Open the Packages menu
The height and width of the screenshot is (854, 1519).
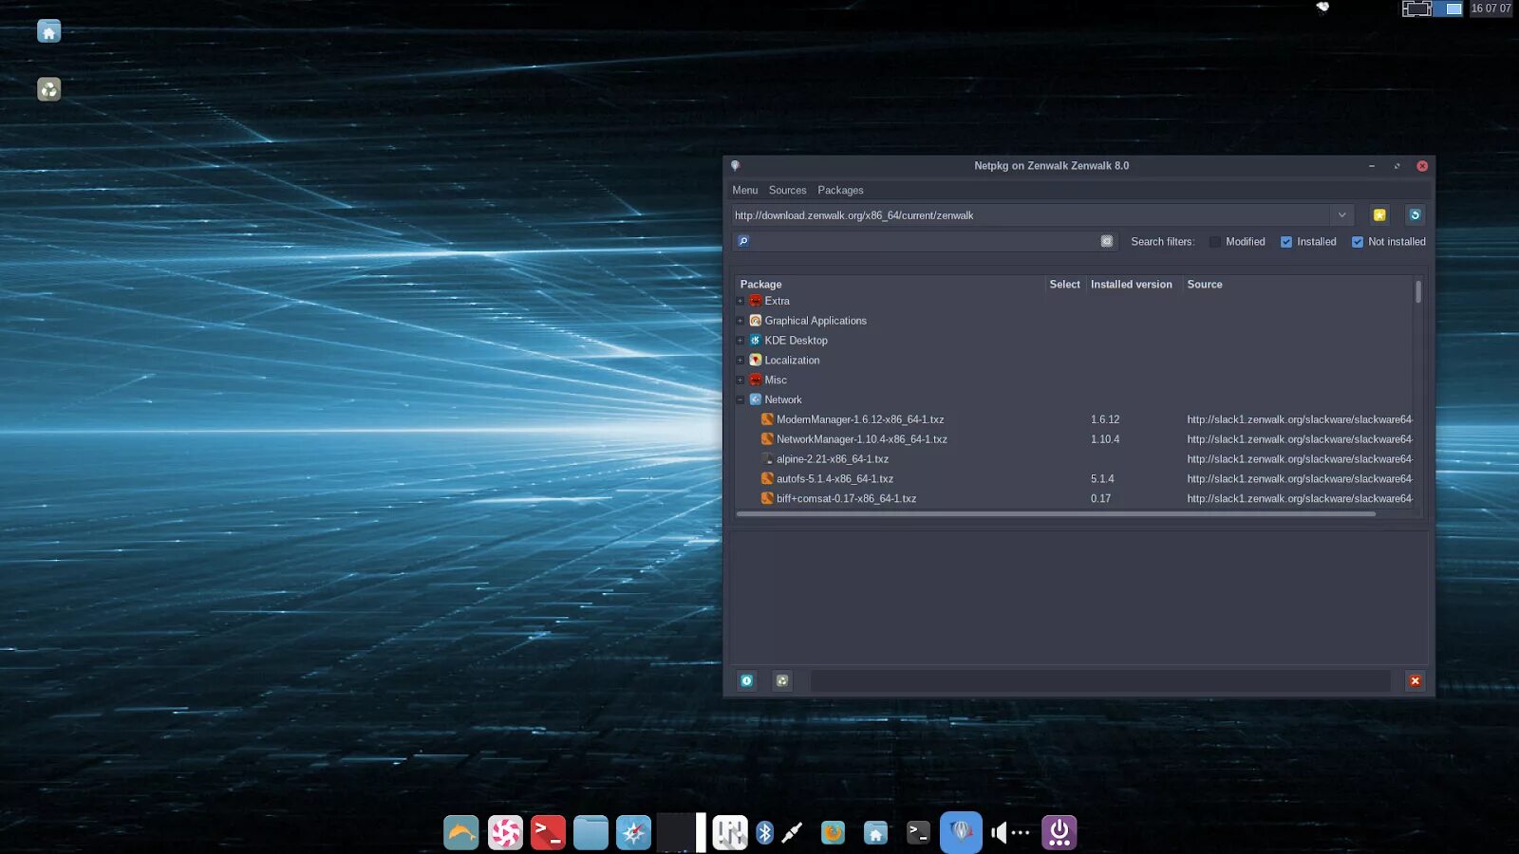[x=840, y=191]
